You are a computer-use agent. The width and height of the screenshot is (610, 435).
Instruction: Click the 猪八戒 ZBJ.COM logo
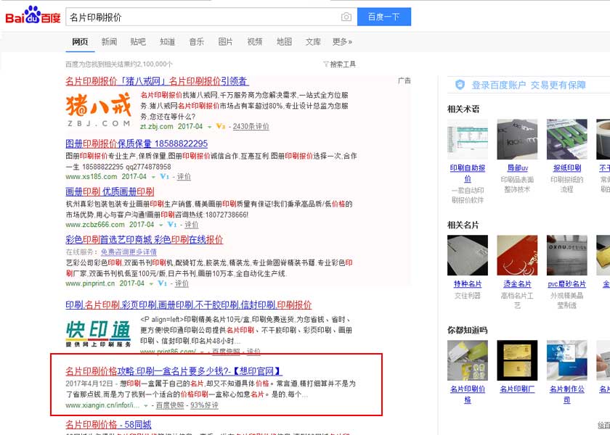click(99, 110)
